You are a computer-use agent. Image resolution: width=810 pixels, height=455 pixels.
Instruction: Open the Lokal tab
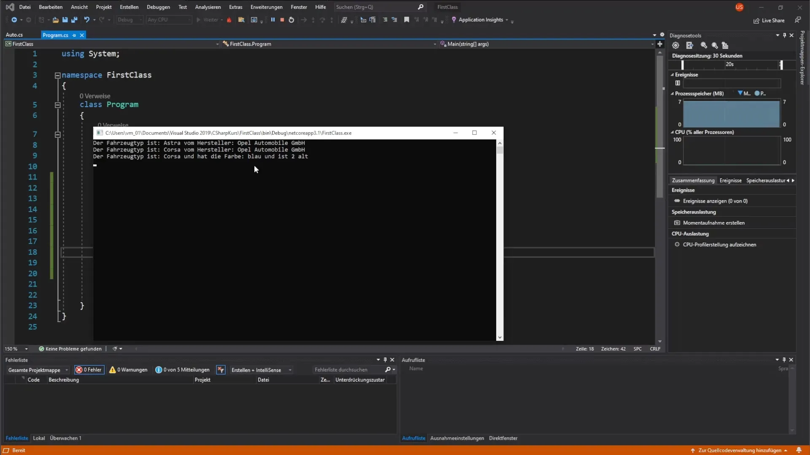click(39, 438)
